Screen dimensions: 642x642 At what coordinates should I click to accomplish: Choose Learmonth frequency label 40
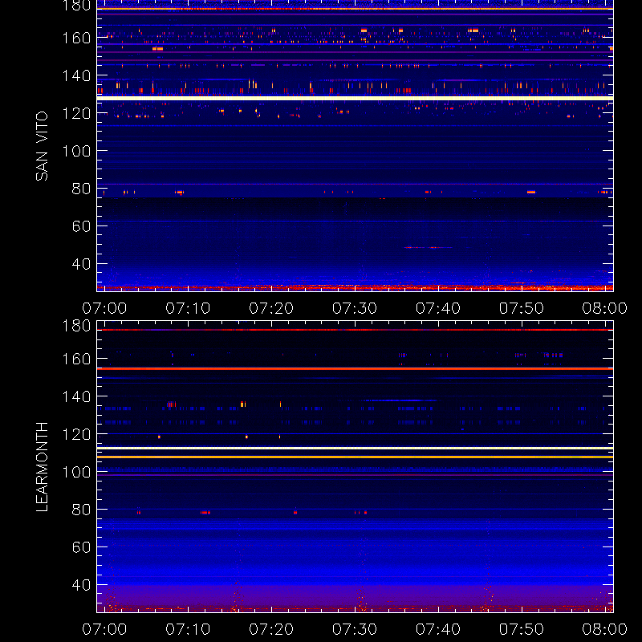pyautogui.click(x=82, y=585)
